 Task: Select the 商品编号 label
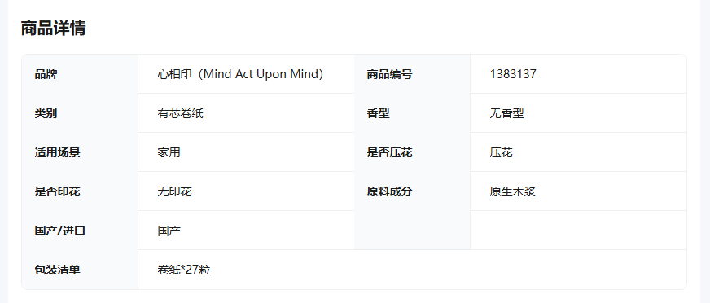389,74
